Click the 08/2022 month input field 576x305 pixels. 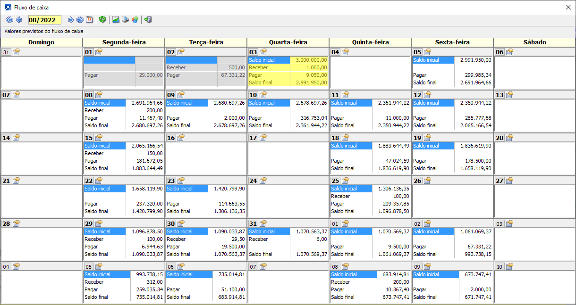pos(44,20)
